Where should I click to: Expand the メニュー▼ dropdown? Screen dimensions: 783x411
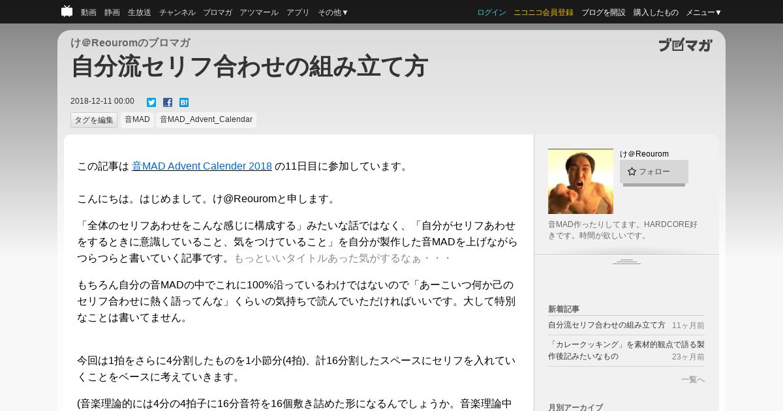[x=704, y=12]
